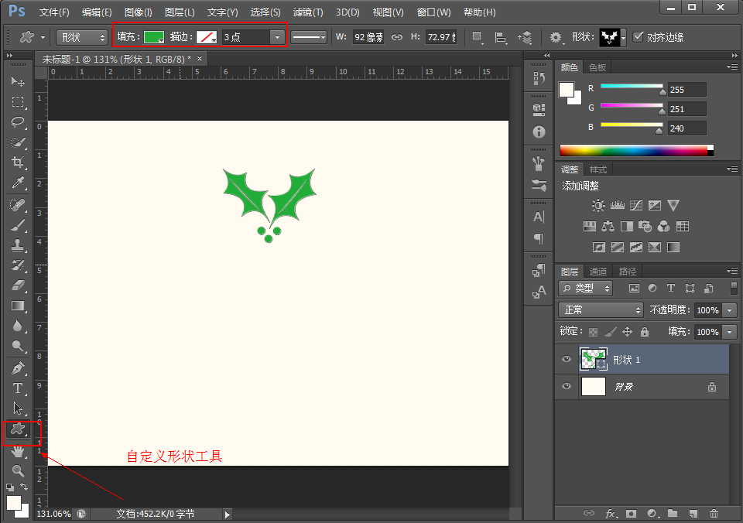Switch to the 通道 tab

pos(597,272)
